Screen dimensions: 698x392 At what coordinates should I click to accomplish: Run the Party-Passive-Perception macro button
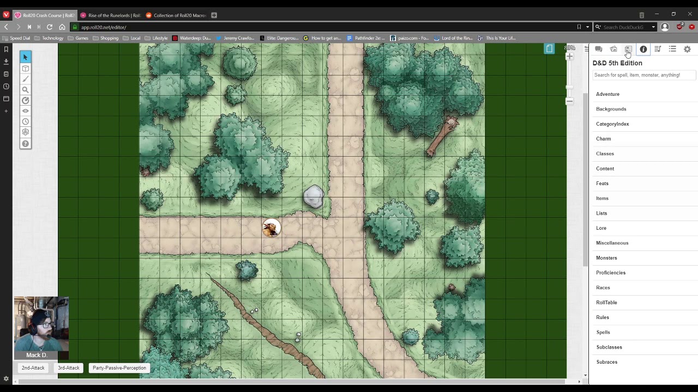tap(119, 368)
